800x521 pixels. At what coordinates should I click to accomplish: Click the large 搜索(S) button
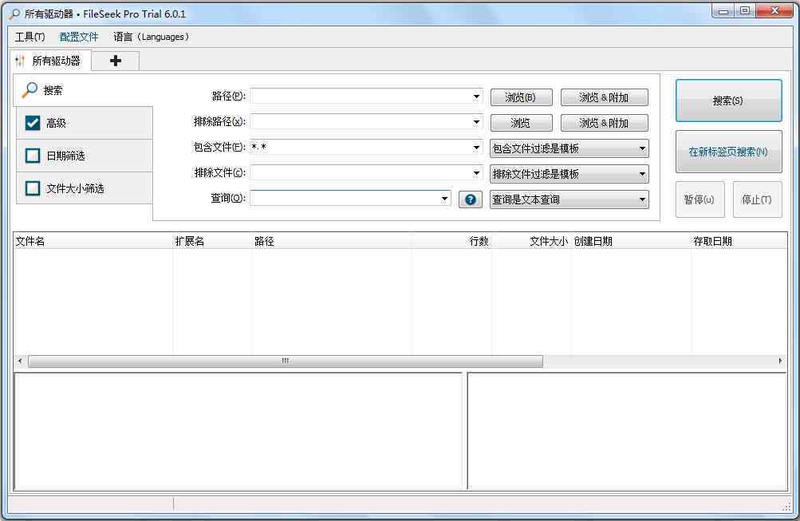[728, 101]
